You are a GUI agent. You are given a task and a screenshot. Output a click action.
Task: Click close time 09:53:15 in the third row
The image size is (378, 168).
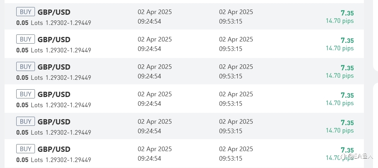230,76
